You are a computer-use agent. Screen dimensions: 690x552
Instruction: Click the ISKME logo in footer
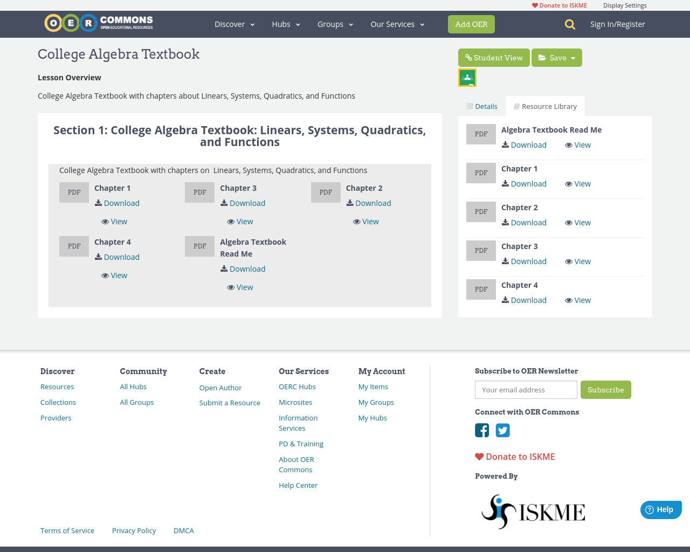click(x=533, y=512)
